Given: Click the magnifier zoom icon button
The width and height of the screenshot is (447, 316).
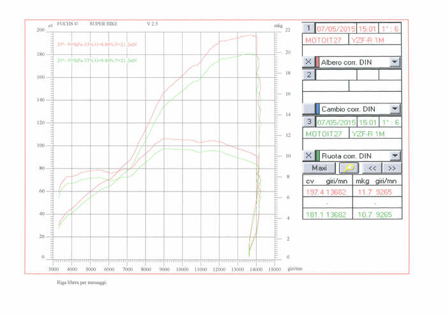Looking at the screenshot, I should (x=349, y=168).
